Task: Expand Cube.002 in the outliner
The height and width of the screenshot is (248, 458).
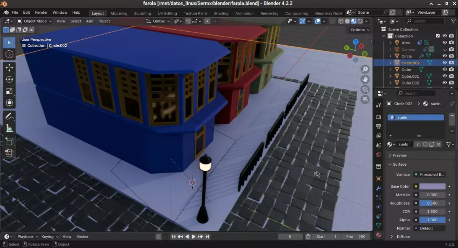Action: [390, 83]
